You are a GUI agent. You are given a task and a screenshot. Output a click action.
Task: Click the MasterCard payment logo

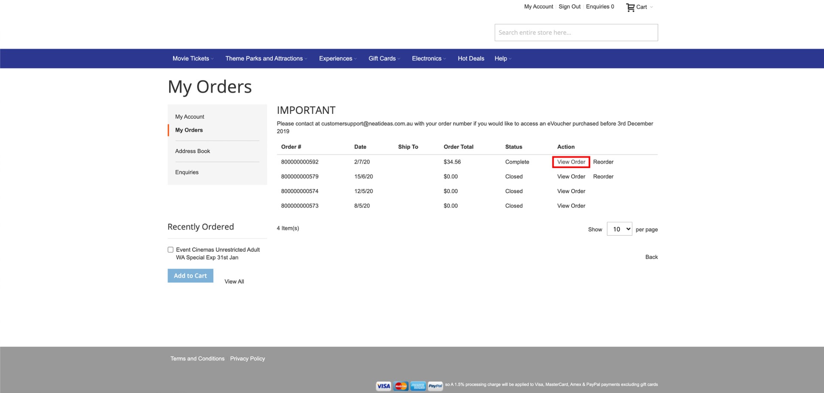[401, 386]
